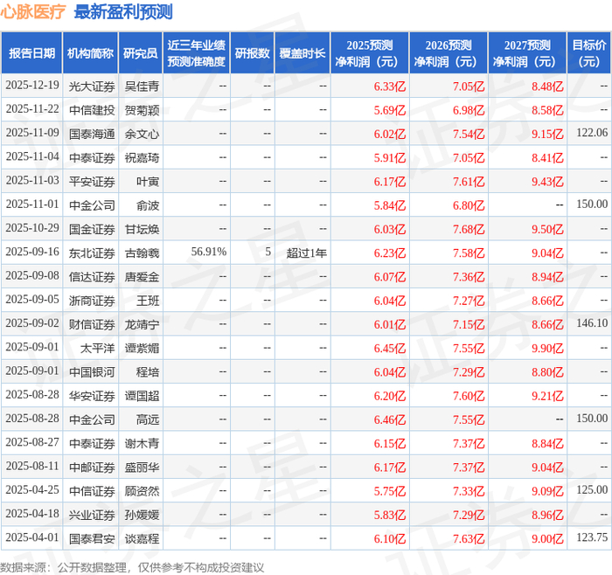Click the 6.33亿 profit value
The image size is (612, 575).
390,87
